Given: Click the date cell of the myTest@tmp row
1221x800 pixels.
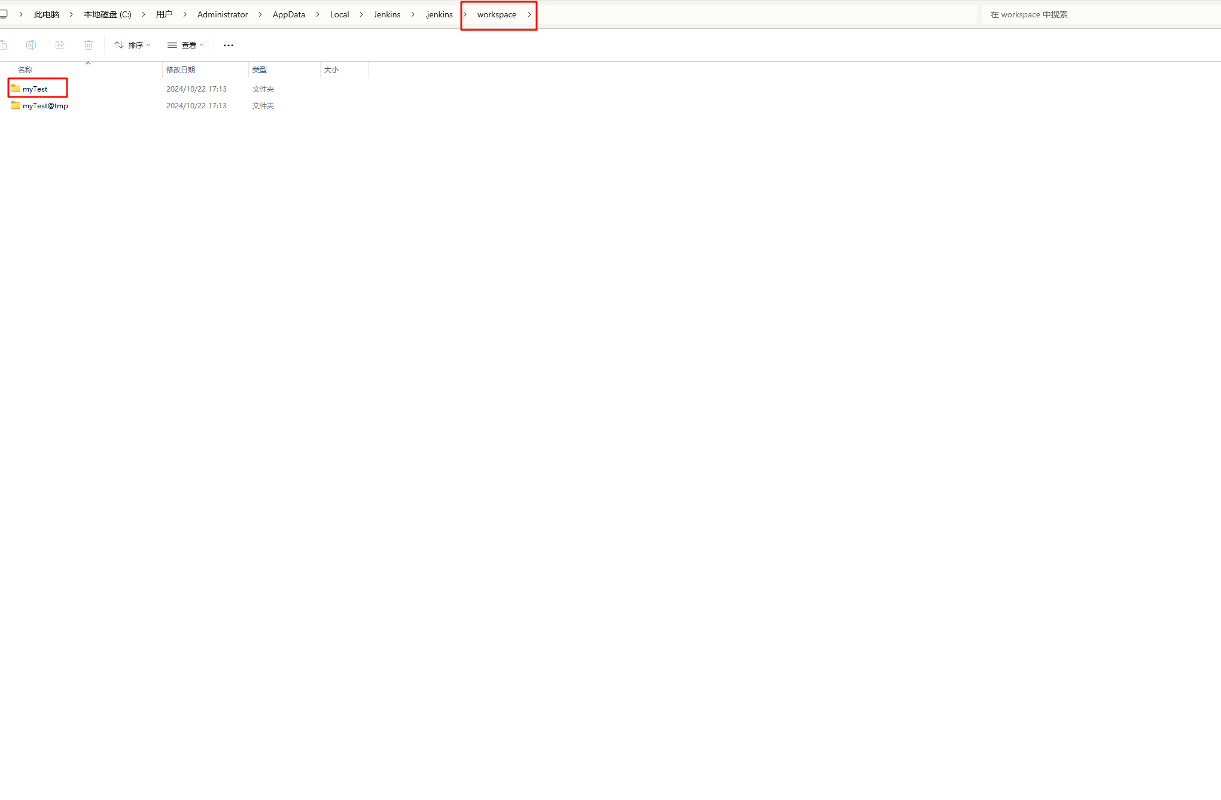Looking at the screenshot, I should (x=196, y=106).
